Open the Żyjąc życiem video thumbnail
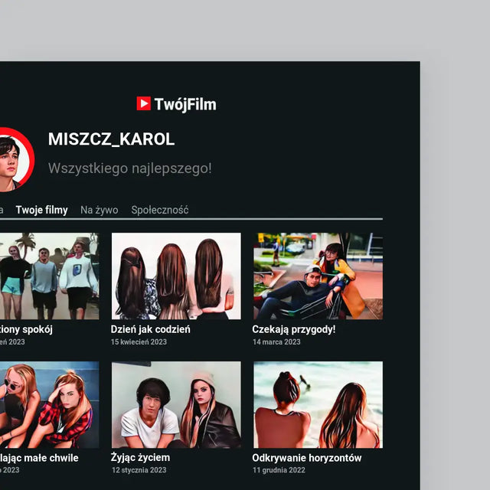 pyautogui.click(x=176, y=404)
